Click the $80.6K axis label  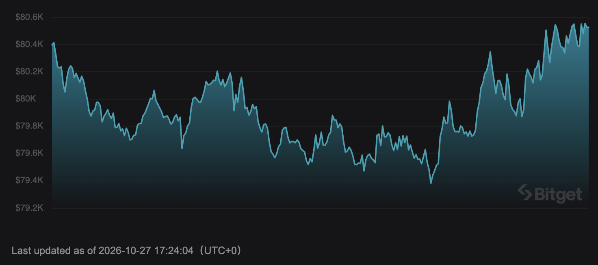click(29, 17)
